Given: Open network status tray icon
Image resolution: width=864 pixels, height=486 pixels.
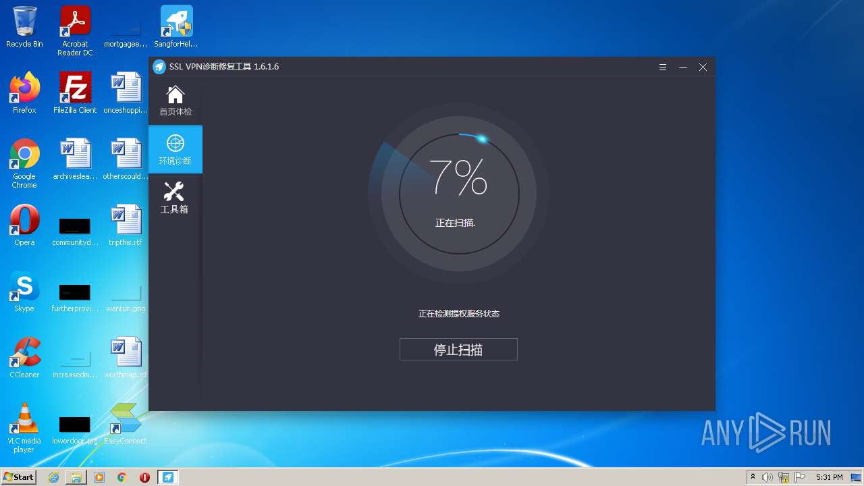Looking at the screenshot, I should pos(784,477).
